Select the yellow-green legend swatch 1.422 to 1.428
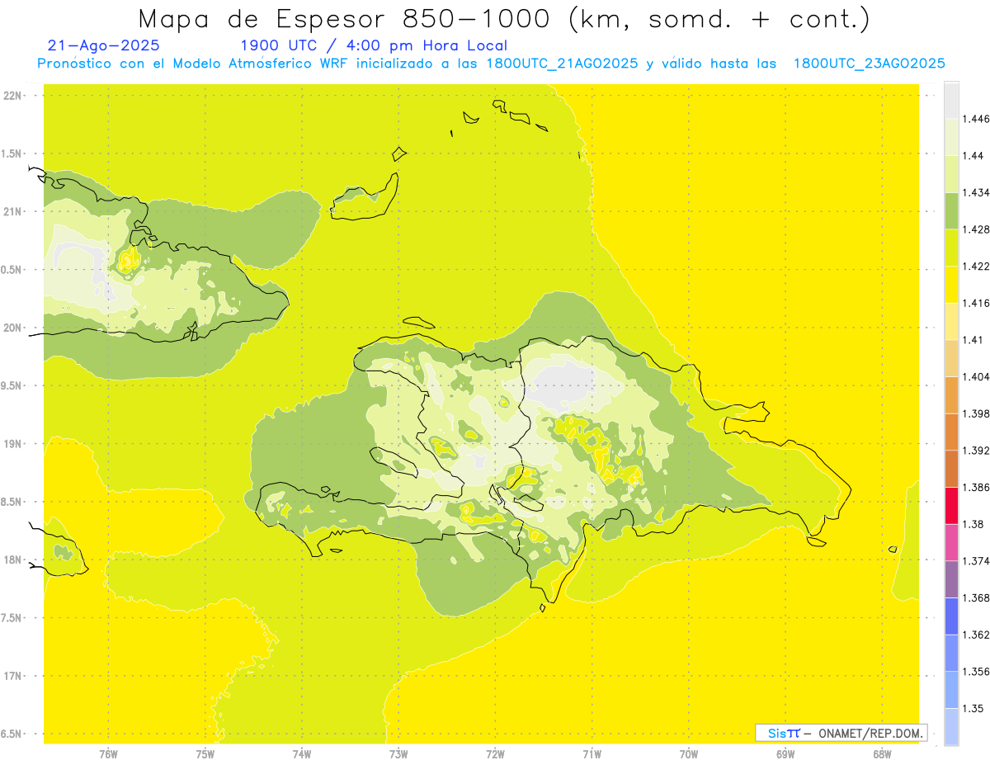The height and width of the screenshot is (765, 990). [x=951, y=248]
